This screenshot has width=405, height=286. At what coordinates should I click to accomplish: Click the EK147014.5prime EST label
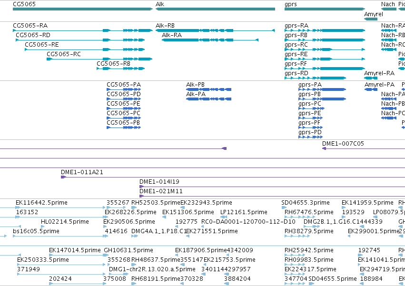point(75,251)
